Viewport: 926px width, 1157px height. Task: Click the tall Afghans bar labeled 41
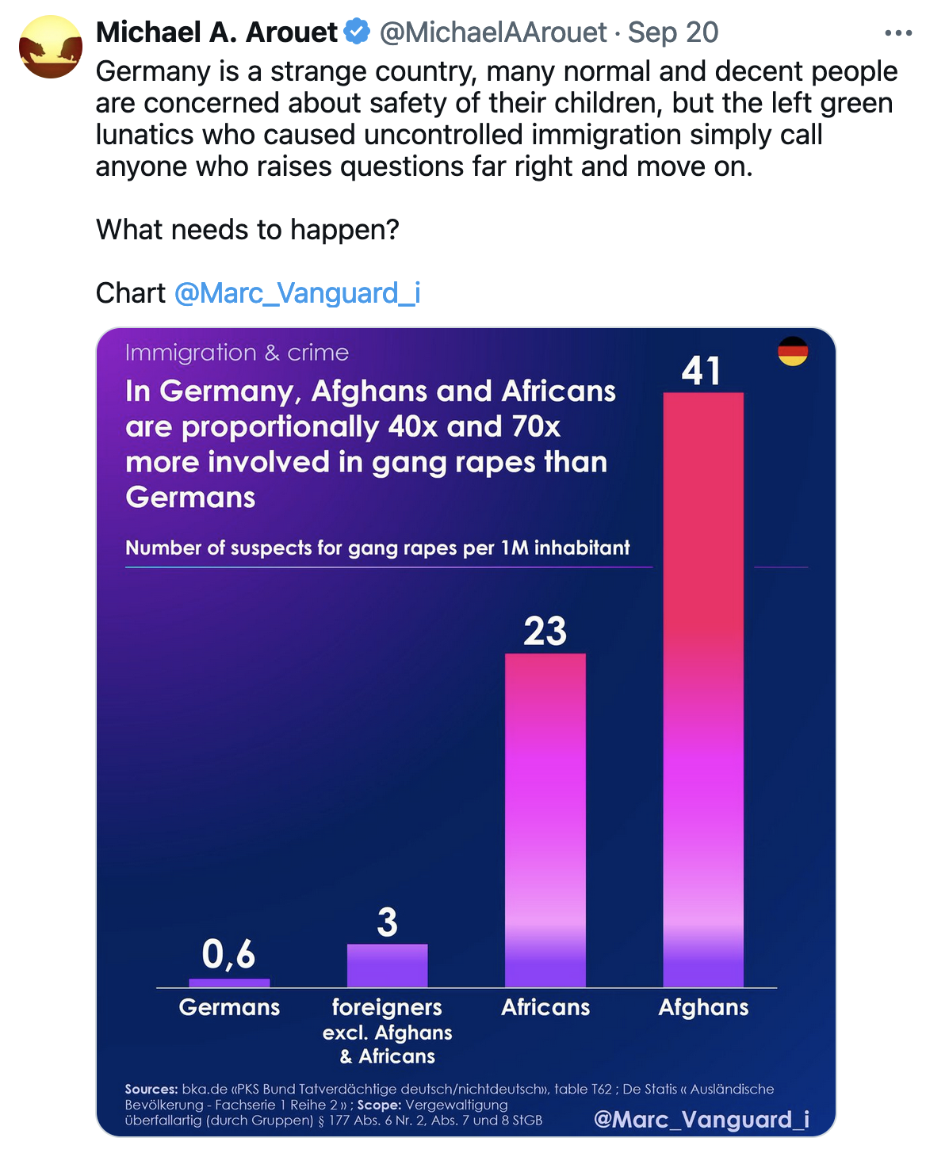[703, 688]
